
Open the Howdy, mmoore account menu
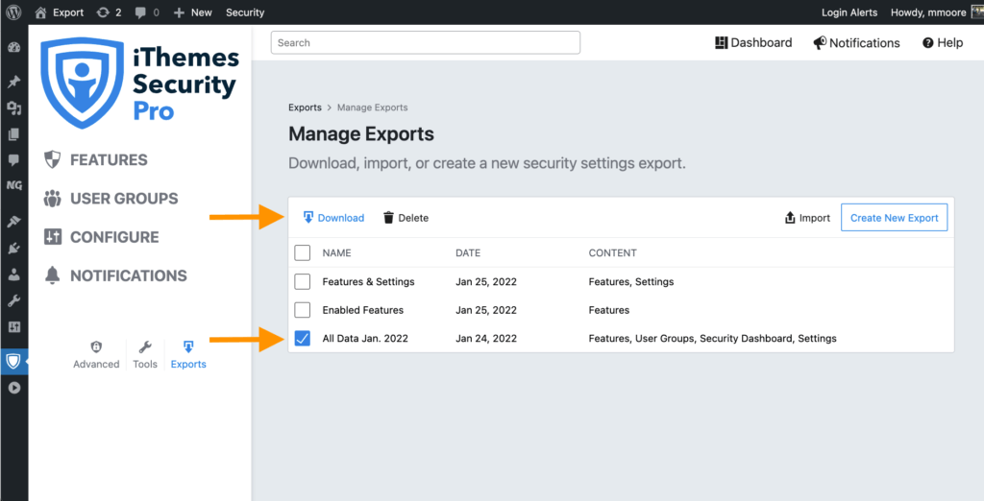point(928,12)
